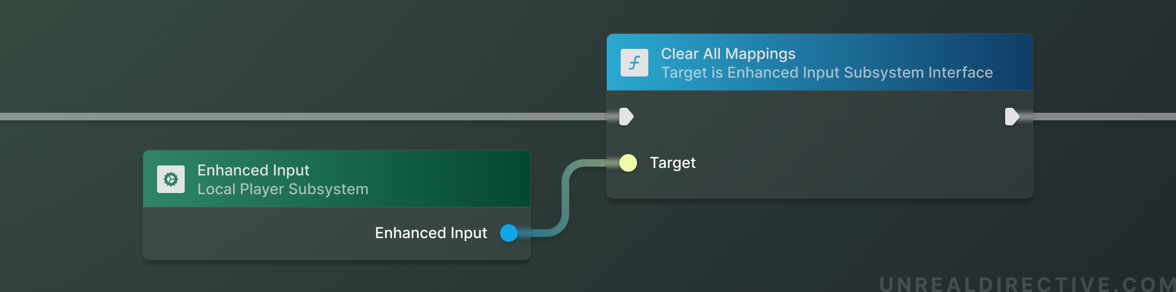This screenshot has height=292, width=1176.
Task: Click the output execution pin of Clear All Mappings
Action: [x=1011, y=117]
